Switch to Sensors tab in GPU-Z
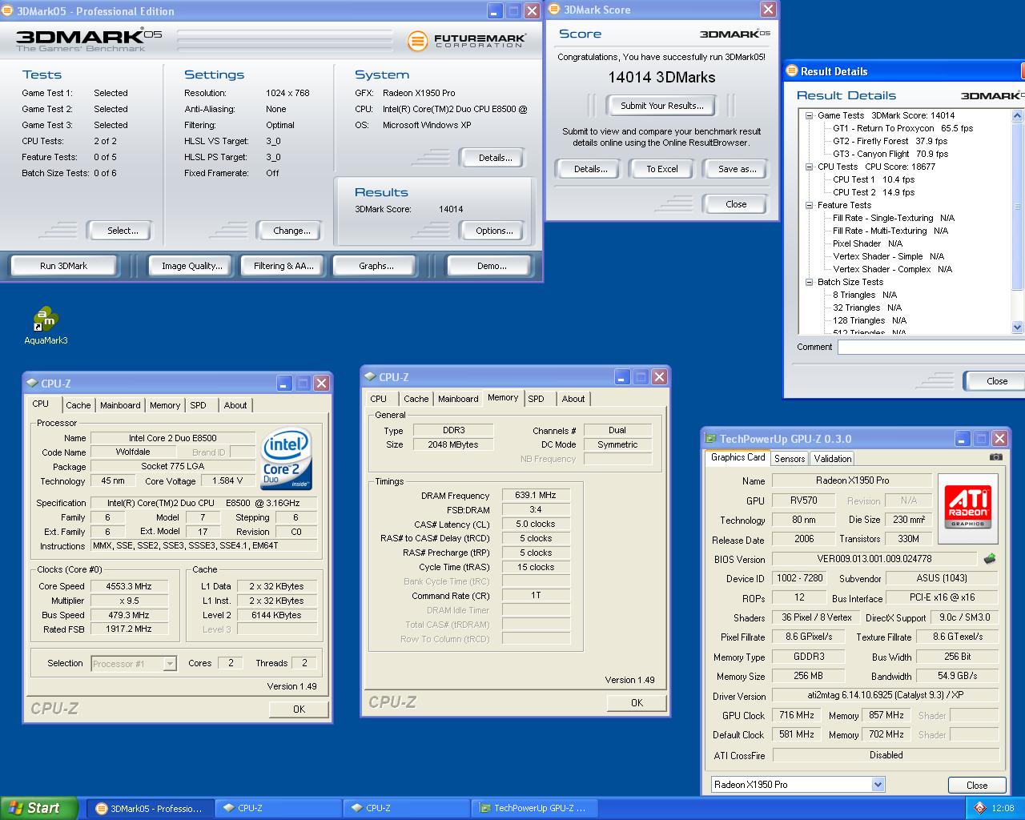 [790, 459]
